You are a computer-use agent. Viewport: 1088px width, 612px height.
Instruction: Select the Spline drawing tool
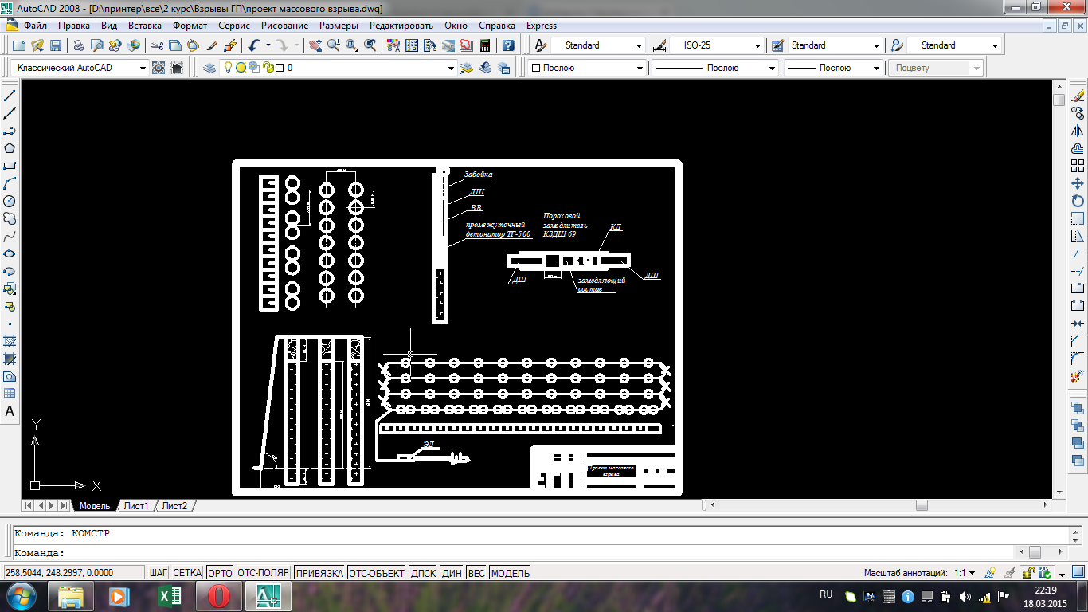coord(10,236)
